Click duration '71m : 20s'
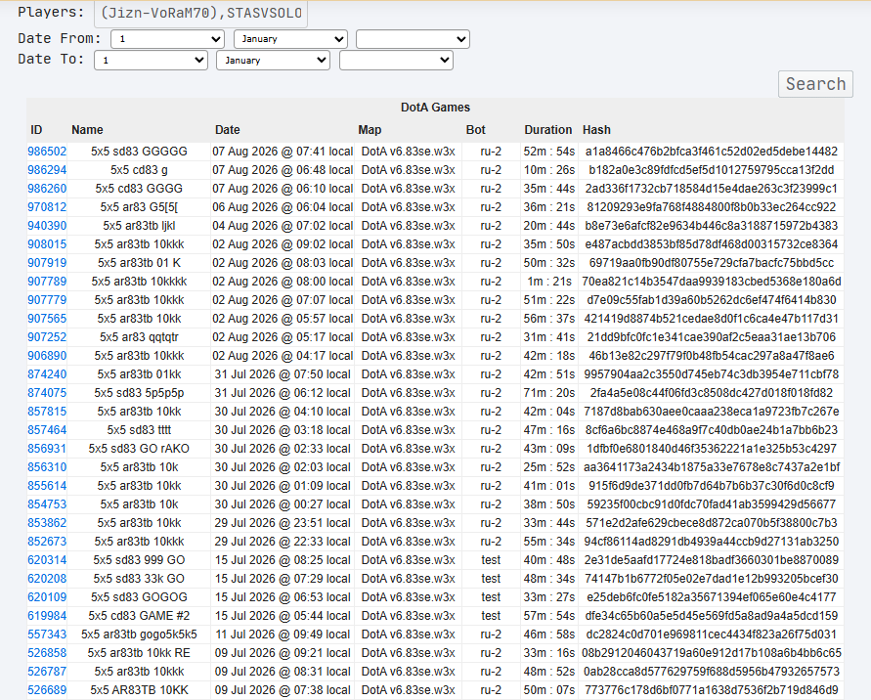 [548, 393]
